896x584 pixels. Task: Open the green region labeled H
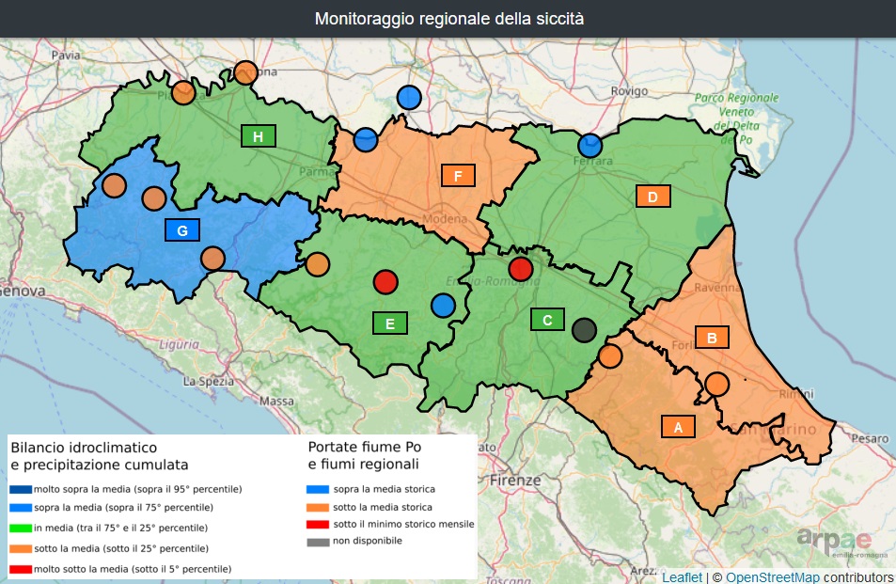(x=258, y=136)
